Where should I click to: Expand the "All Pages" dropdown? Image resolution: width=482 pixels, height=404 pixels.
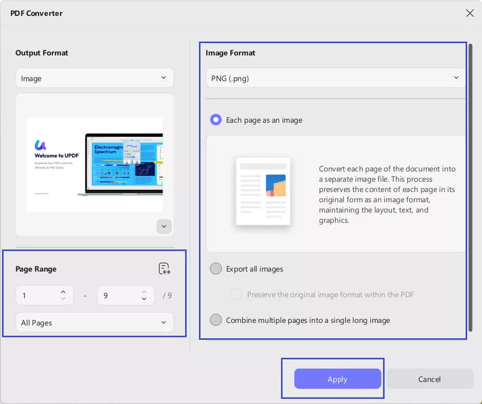(x=94, y=322)
